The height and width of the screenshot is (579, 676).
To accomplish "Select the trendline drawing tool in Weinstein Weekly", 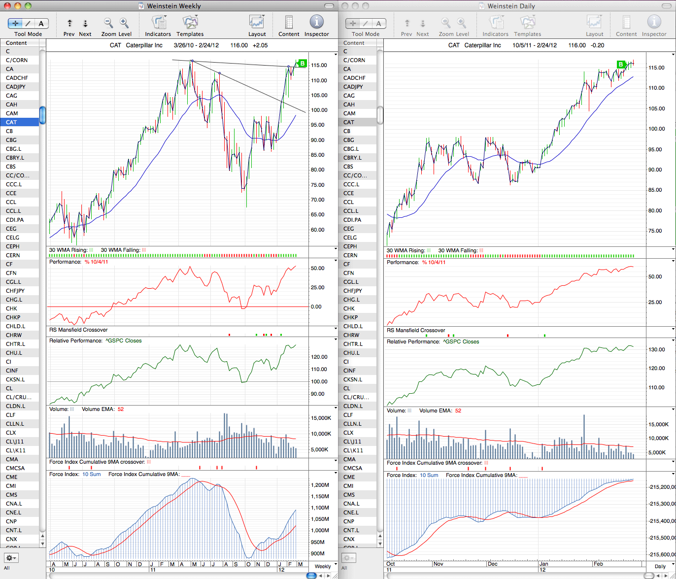I will 29,23.
